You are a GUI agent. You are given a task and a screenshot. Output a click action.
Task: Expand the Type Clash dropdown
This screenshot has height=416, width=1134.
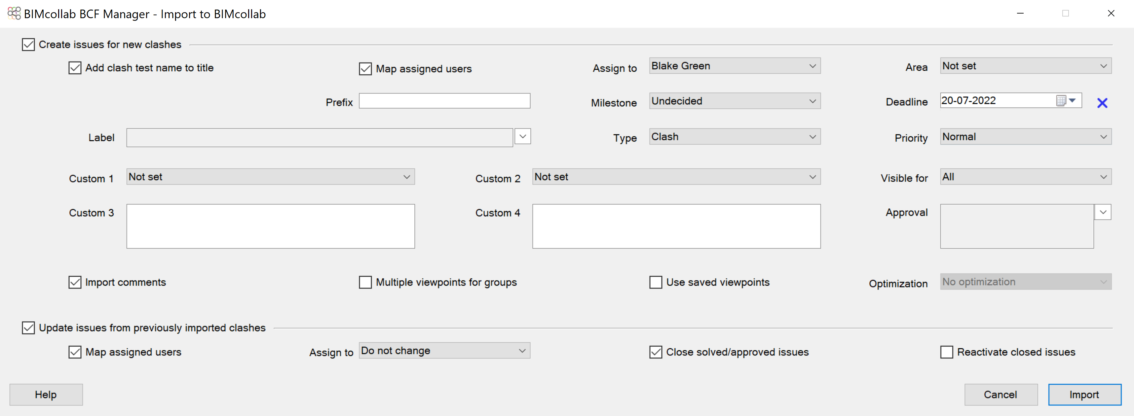[735, 137]
